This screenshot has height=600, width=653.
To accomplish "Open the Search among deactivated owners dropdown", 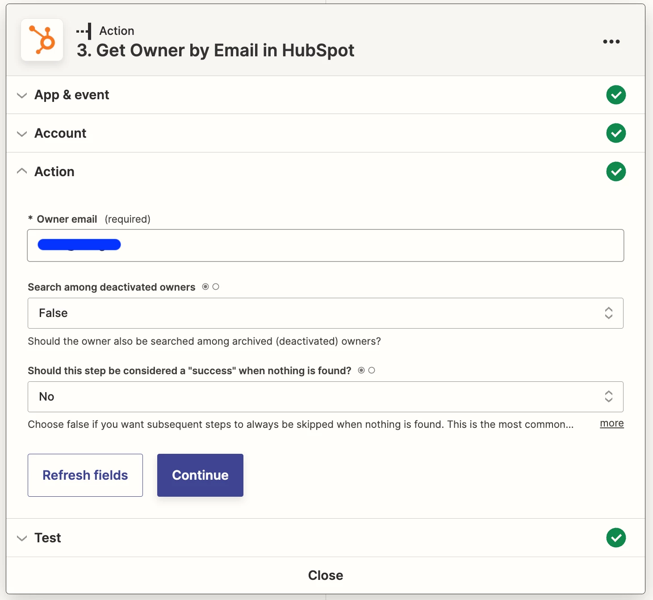I will coord(326,313).
